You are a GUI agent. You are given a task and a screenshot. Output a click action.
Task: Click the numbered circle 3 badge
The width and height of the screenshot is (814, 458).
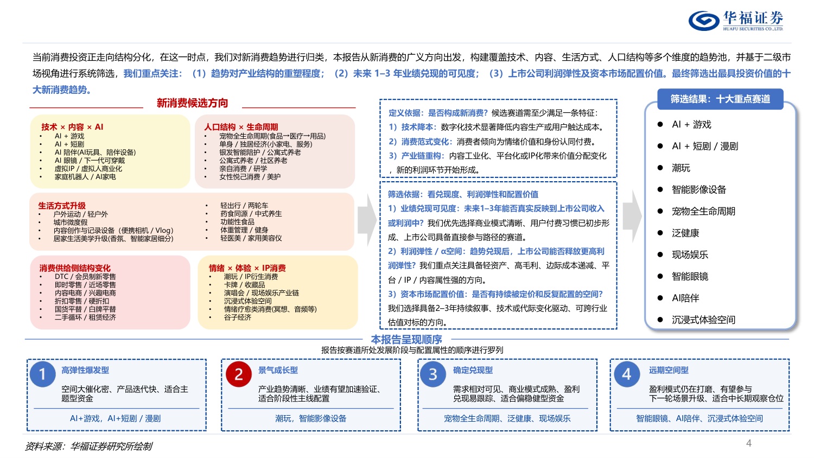point(433,374)
